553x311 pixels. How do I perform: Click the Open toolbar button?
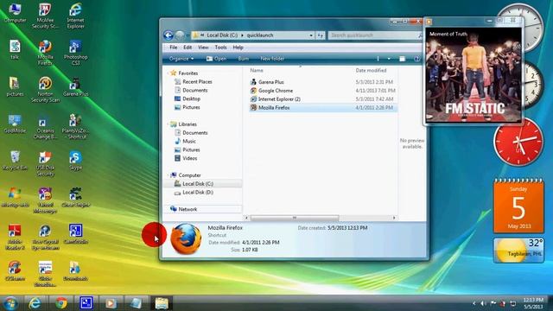tap(217, 59)
